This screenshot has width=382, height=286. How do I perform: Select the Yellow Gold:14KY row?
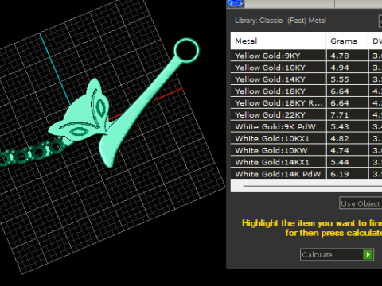[x=306, y=79]
